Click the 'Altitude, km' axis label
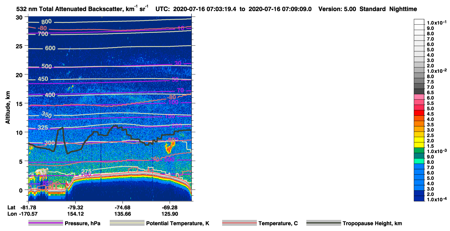Screen dimensions: 450x231 8,108
